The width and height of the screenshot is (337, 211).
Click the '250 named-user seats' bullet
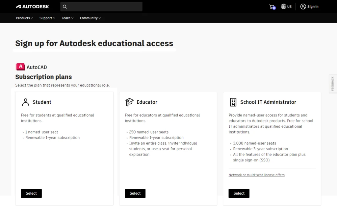pyautogui.click(x=149, y=132)
